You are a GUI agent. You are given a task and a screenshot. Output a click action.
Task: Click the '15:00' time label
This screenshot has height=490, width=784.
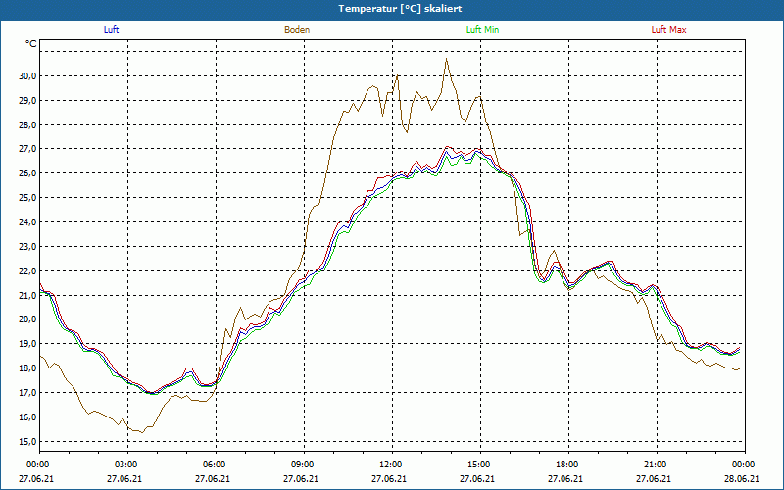(x=477, y=465)
